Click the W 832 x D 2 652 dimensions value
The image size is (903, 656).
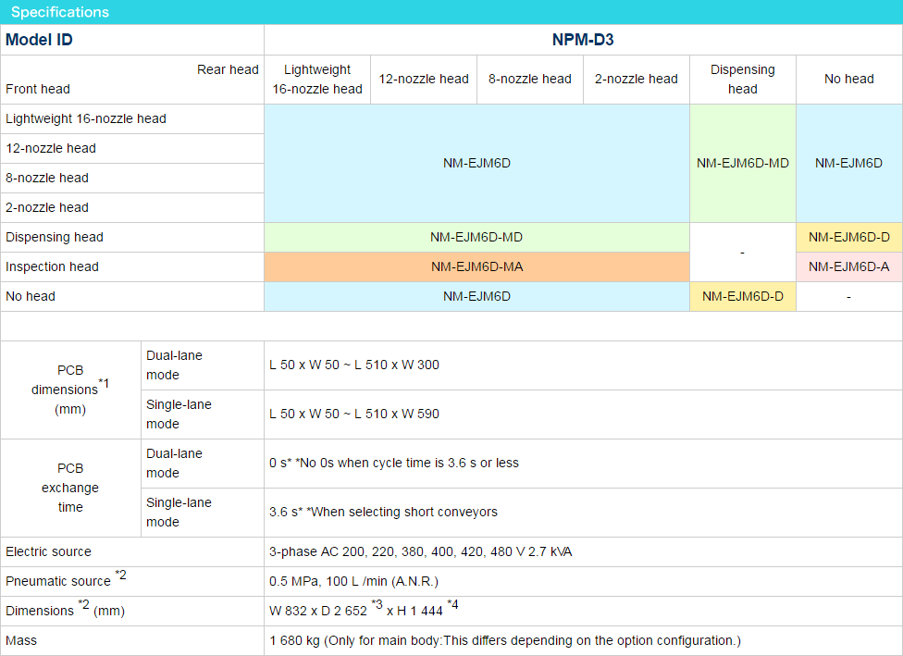tap(364, 608)
